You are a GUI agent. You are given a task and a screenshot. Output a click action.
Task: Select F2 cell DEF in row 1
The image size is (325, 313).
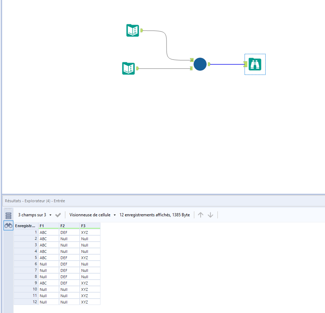[70, 232]
